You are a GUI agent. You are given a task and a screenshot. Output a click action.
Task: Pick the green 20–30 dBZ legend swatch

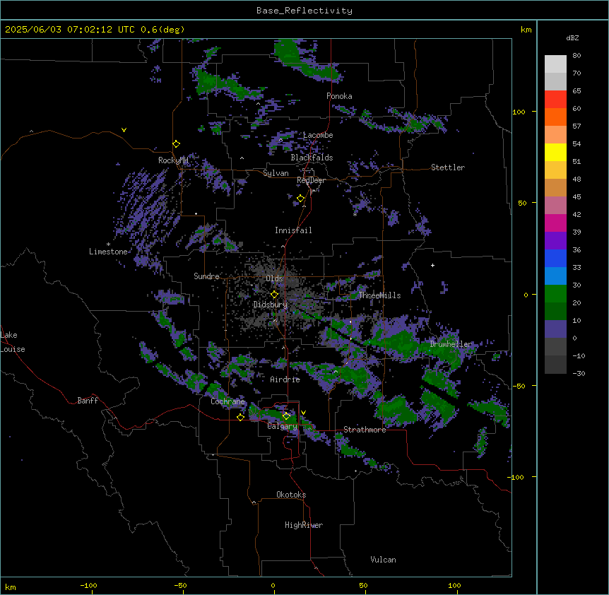coord(555,294)
